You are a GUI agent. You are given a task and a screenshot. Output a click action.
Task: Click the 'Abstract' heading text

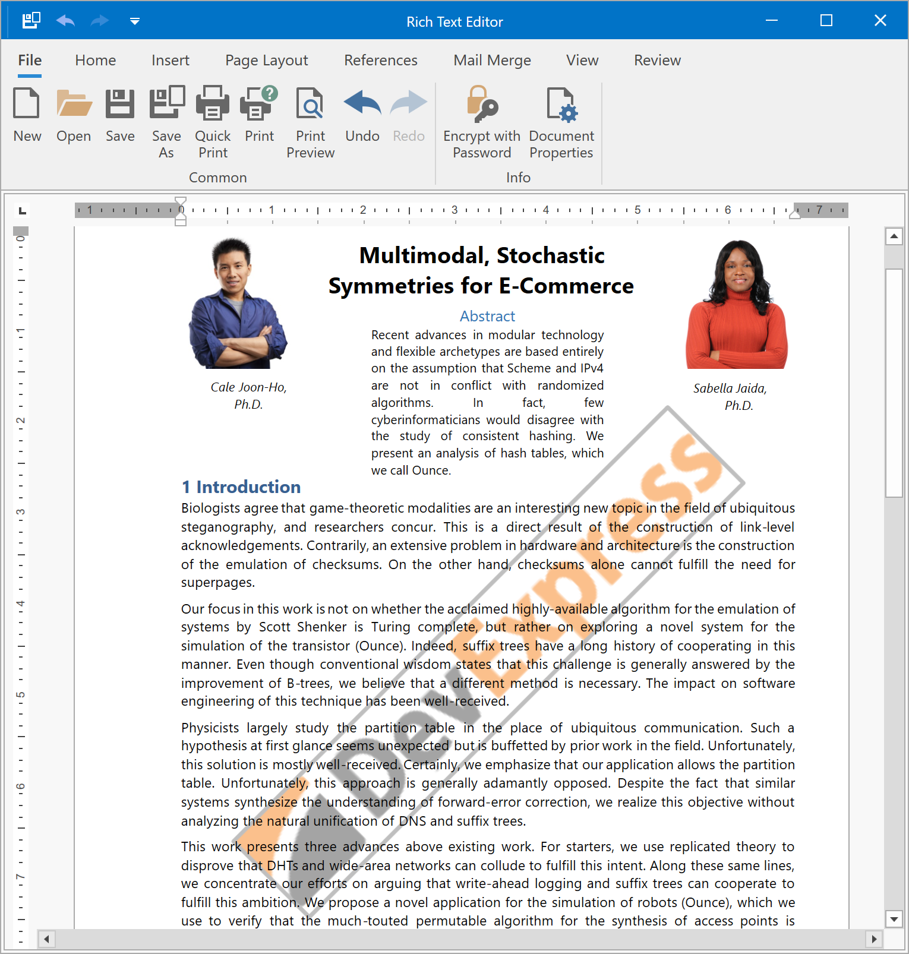(487, 316)
